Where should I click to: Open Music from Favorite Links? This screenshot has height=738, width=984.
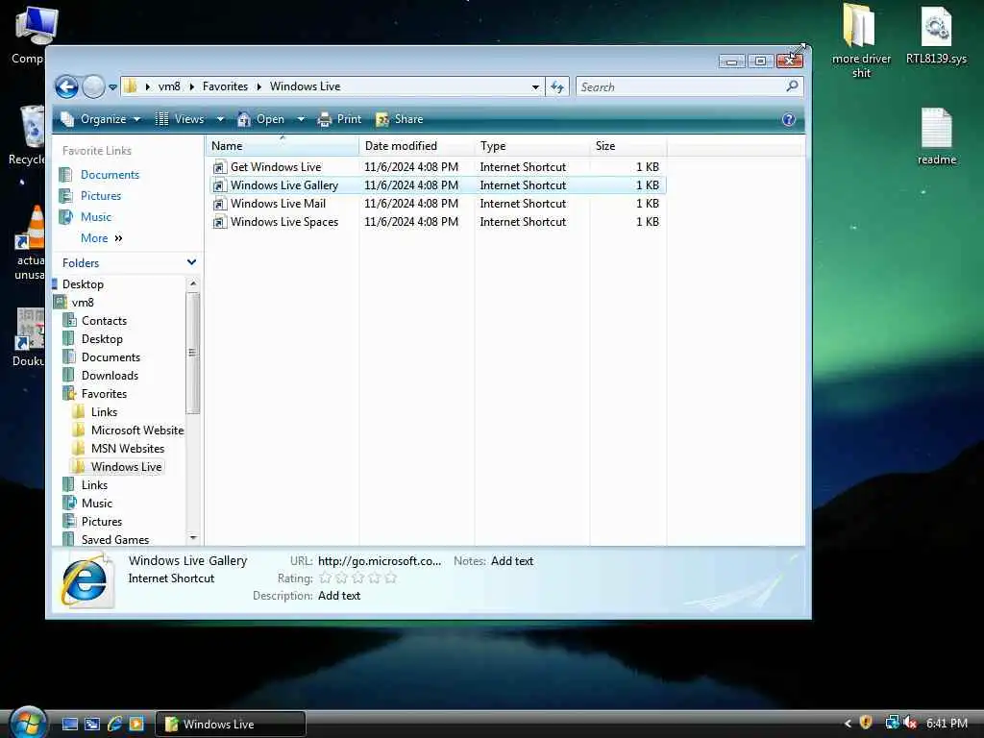click(95, 217)
